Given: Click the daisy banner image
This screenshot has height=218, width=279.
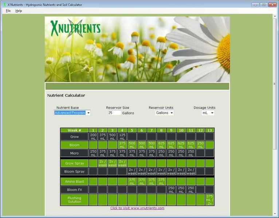Looking at the screenshot, I should [x=137, y=49].
